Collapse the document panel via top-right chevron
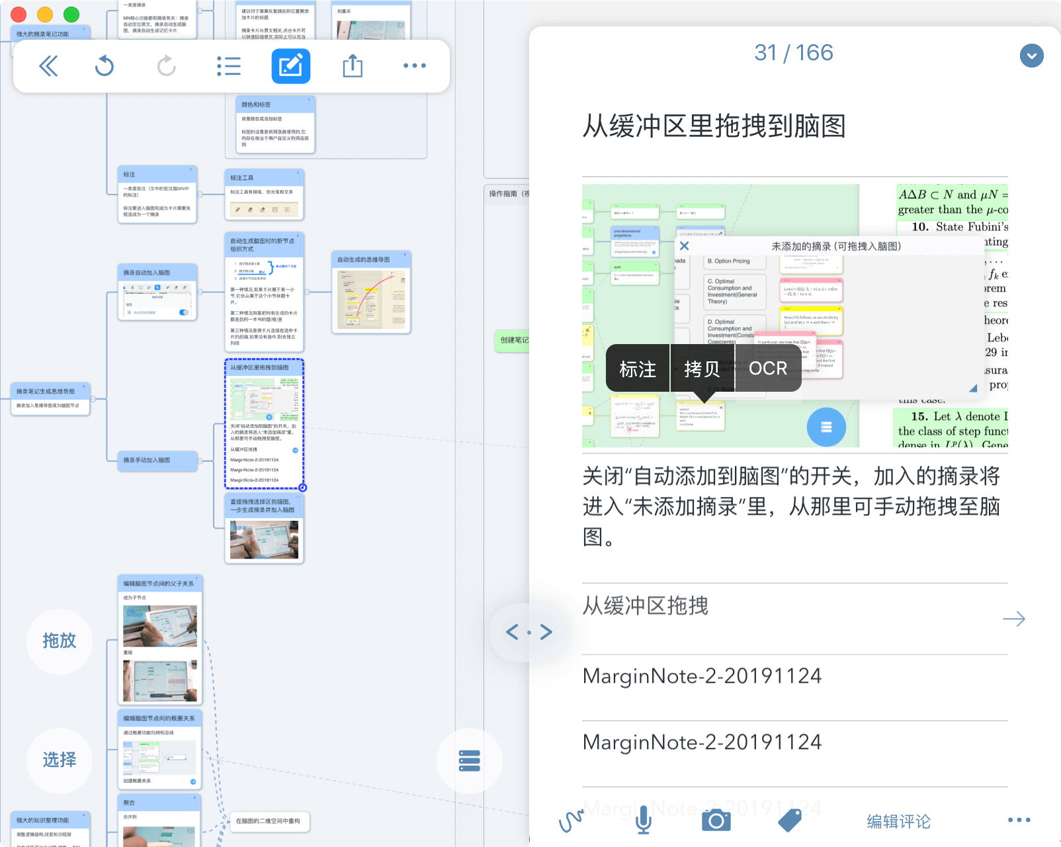The height and width of the screenshot is (847, 1061). click(x=1031, y=56)
